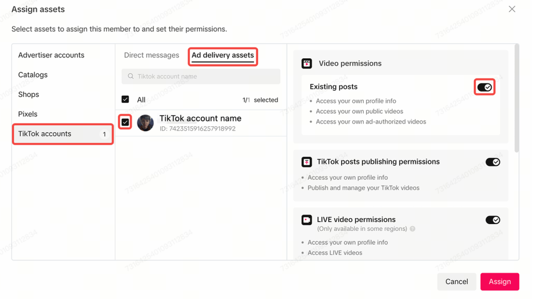The image size is (533, 299).
Task: Uncheck the All accounts checkbox
Action: (125, 100)
